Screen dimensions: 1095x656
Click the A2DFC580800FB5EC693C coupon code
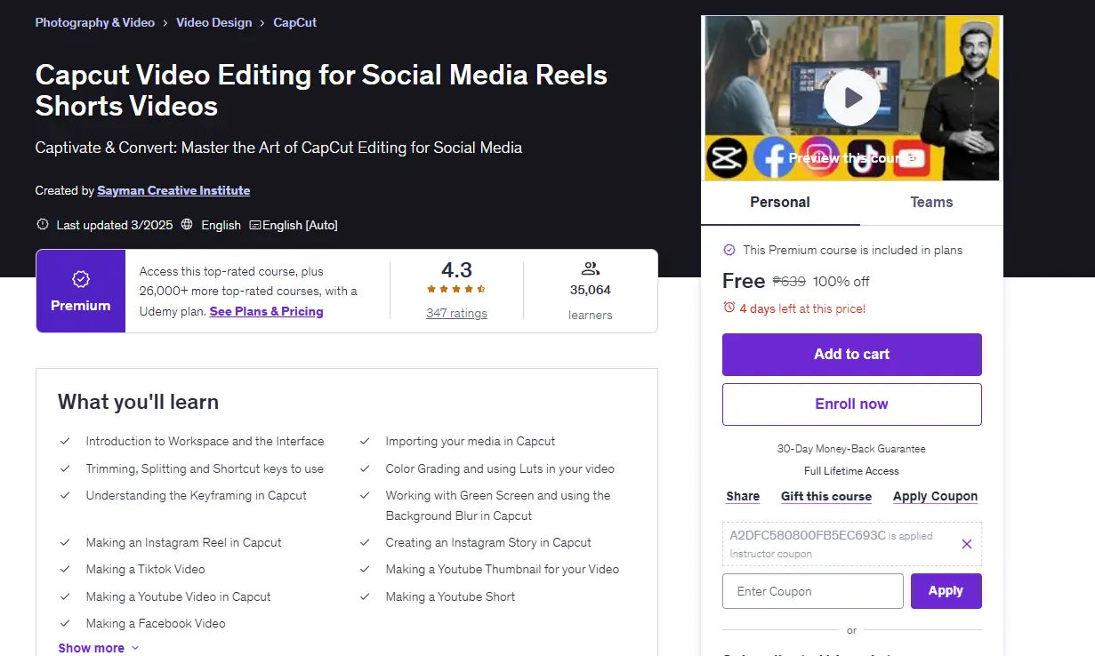808,535
